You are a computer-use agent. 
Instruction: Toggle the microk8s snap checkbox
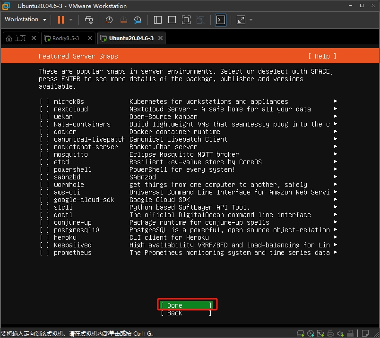pos(44,101)
